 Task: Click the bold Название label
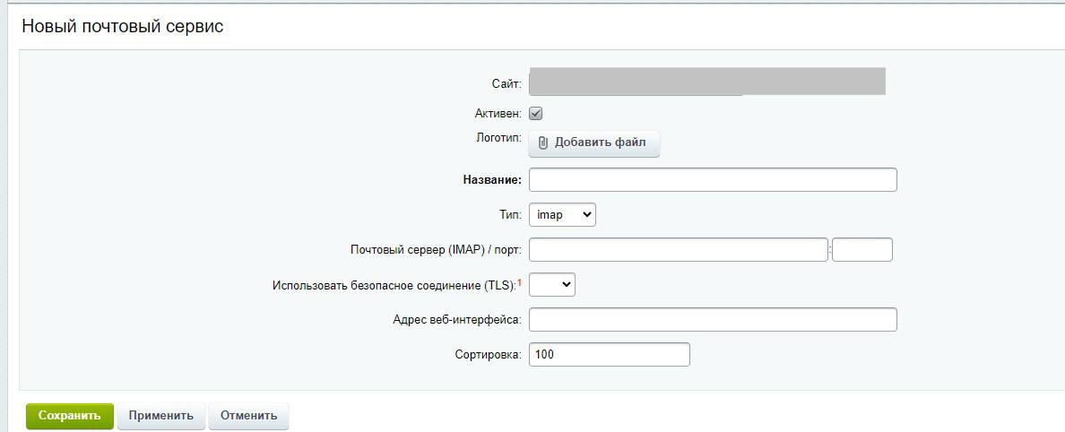coord(492,180)
